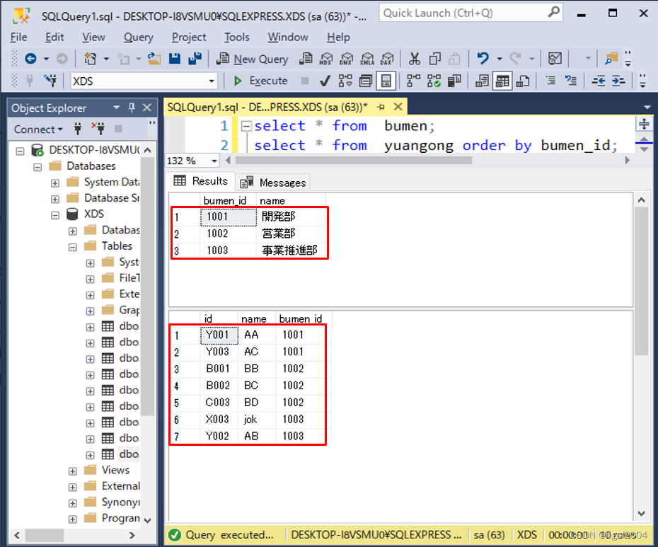Select Results to Text output mode
The width and height of the screenshot is (658, 547).
[483, 81]
